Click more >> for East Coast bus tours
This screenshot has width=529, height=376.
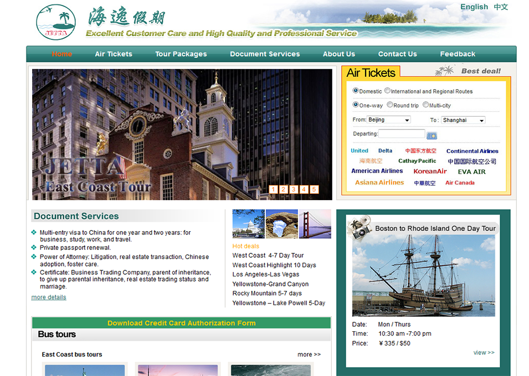pos(309,354)
